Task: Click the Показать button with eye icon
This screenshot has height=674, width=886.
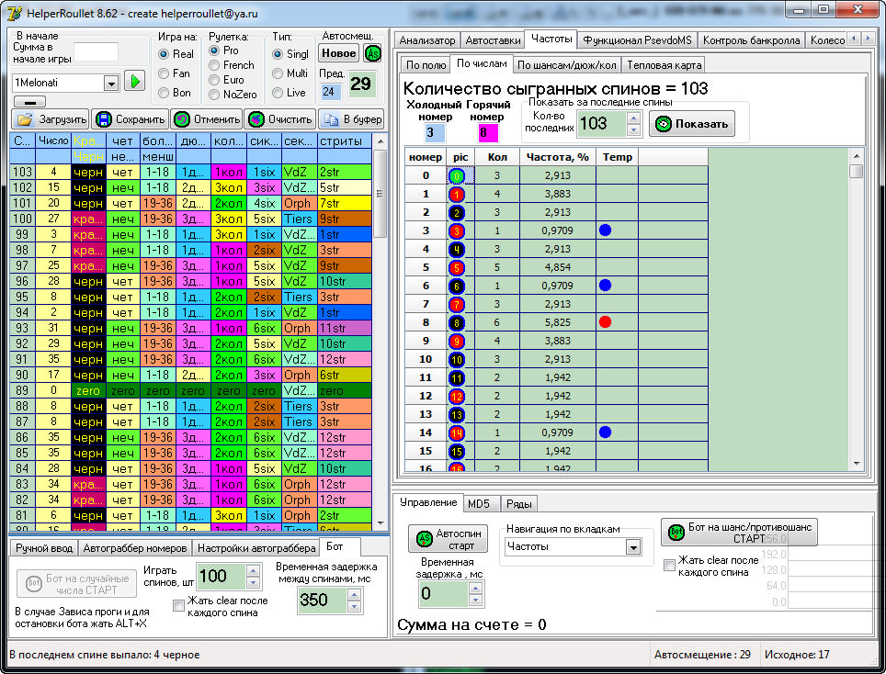Action: point(692,124)
